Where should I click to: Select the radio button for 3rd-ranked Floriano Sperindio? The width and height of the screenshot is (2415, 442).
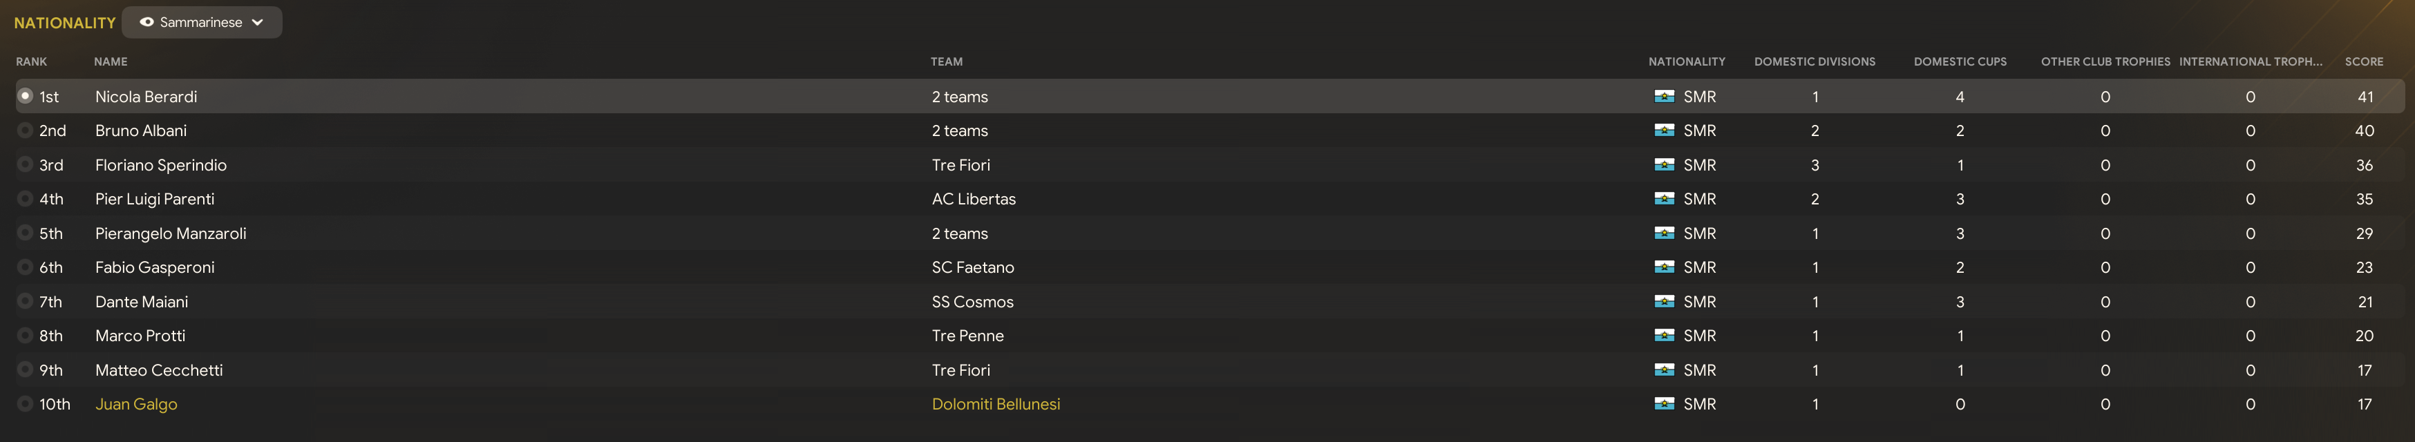click(x=26, y=165)
